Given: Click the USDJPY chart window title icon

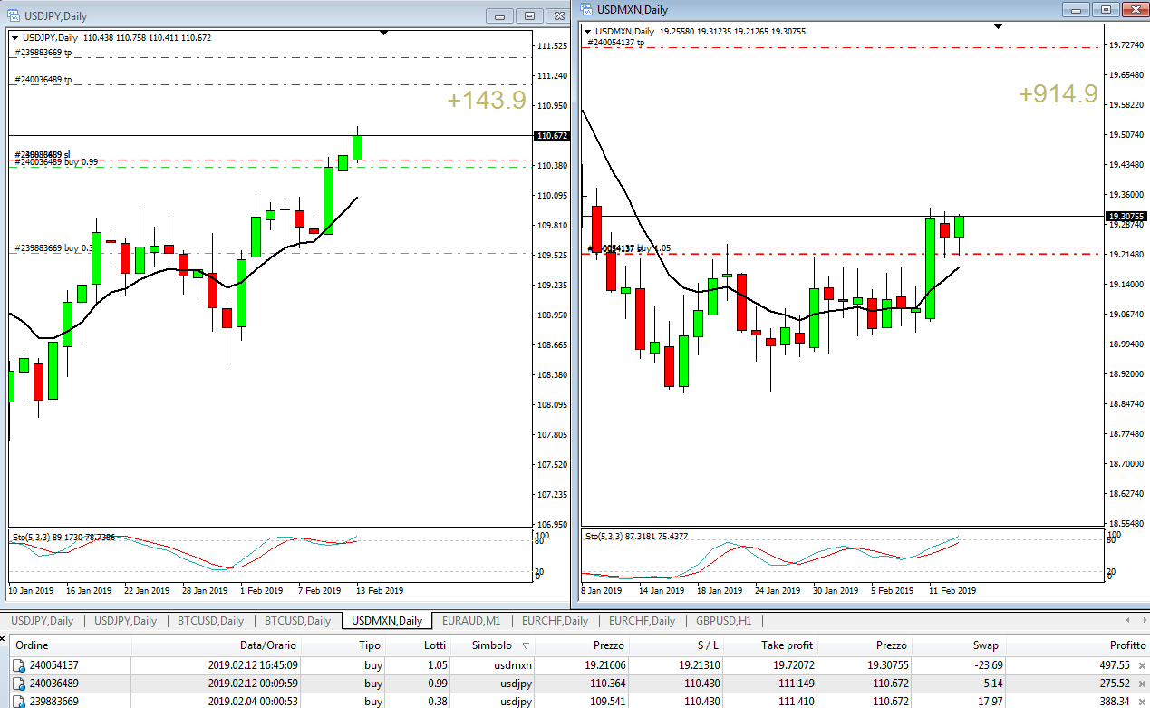Looking at the screenshot, I should (x=11, y=15).
